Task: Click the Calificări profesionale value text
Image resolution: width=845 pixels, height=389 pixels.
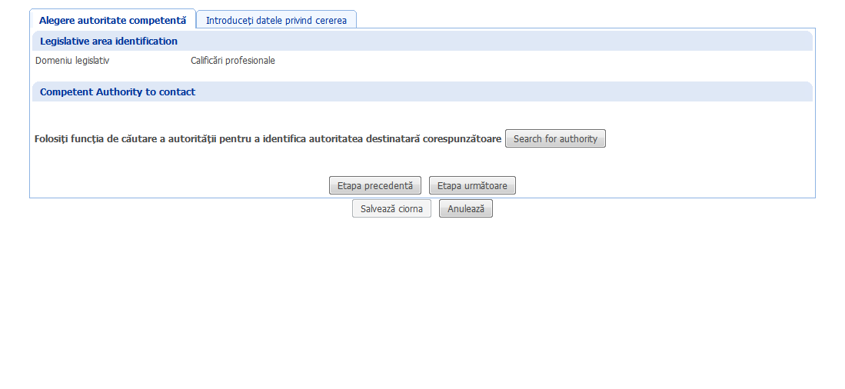Action: pyautogui.click(x=232, y=61)
